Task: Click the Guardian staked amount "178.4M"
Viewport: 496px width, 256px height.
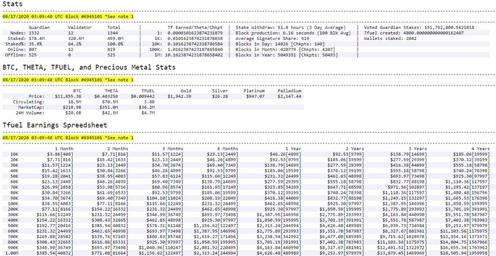Action: (x=36, y=38)
